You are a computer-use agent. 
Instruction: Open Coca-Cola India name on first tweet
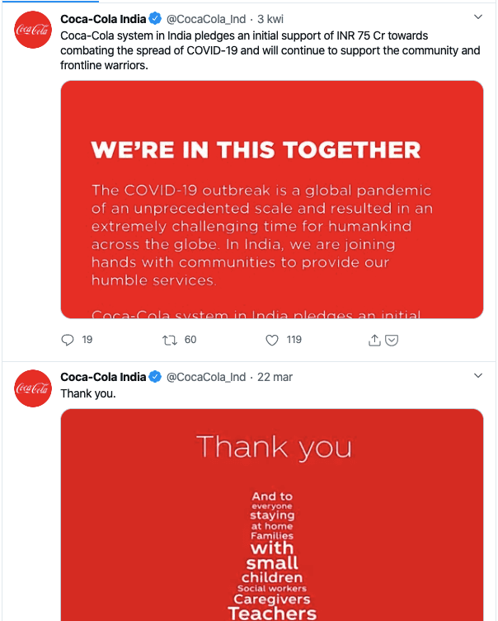(x=103, y=19)
